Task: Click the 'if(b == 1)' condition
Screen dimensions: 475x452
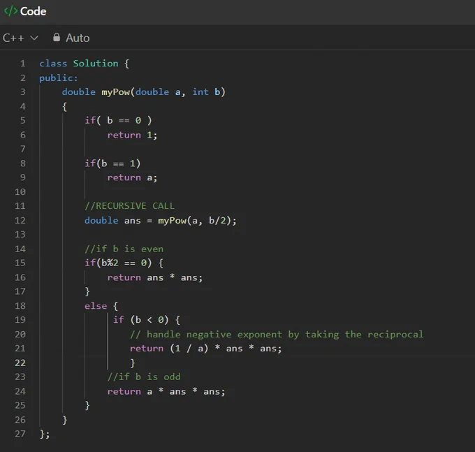Action: pos(112,163)
